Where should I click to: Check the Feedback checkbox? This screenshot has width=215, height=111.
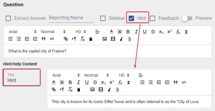point(153,18)
